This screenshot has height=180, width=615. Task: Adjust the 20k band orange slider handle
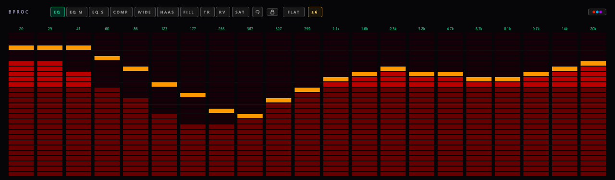593,64
